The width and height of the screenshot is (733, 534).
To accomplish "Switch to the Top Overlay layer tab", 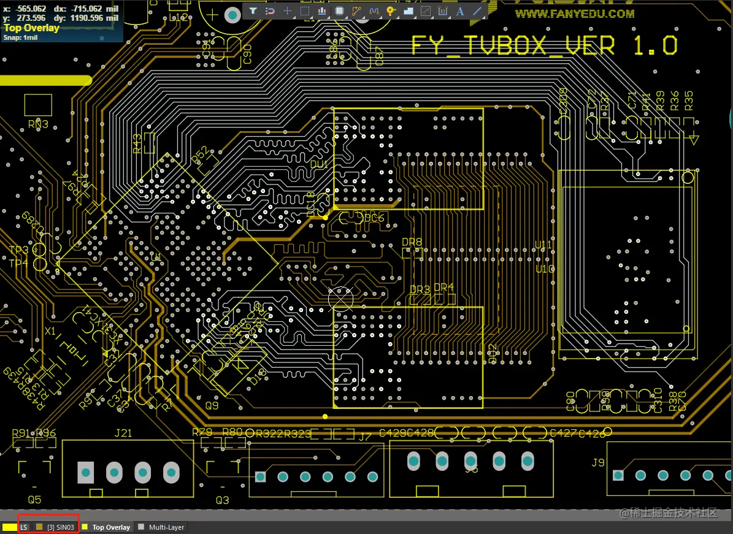I will pos(110,527).
